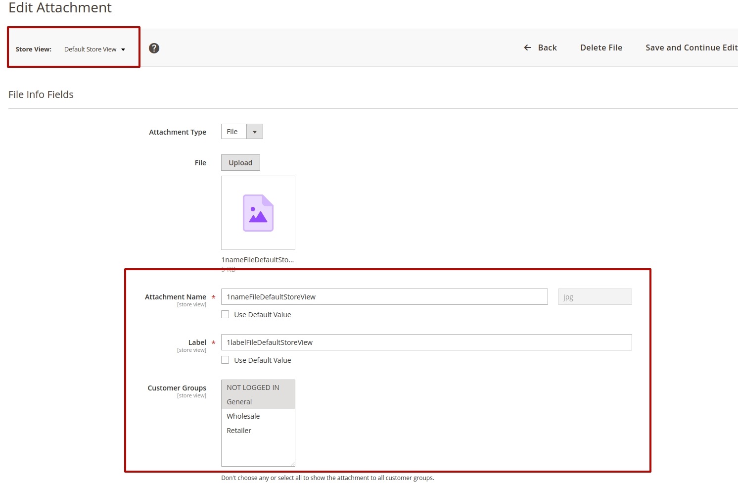Click the back arrow icon
The height and width of the screenshot is (485, 738).
[528, 48]
